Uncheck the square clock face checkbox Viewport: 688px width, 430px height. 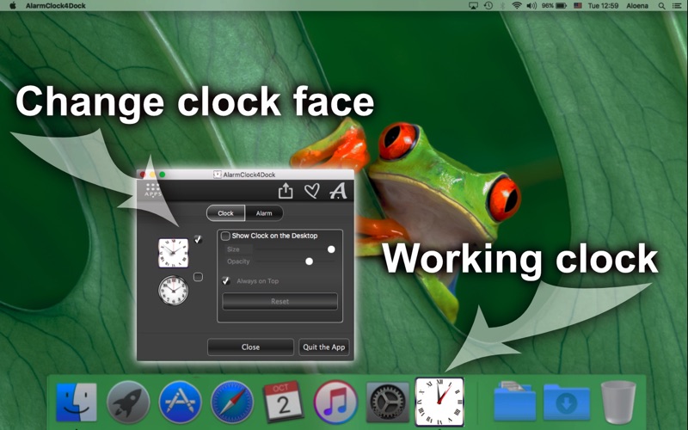tap(198, 240)
